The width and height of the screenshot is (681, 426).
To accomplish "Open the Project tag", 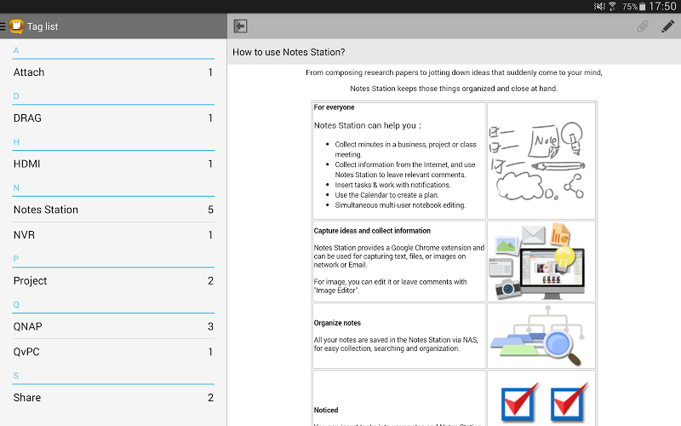I will [113, 281].
